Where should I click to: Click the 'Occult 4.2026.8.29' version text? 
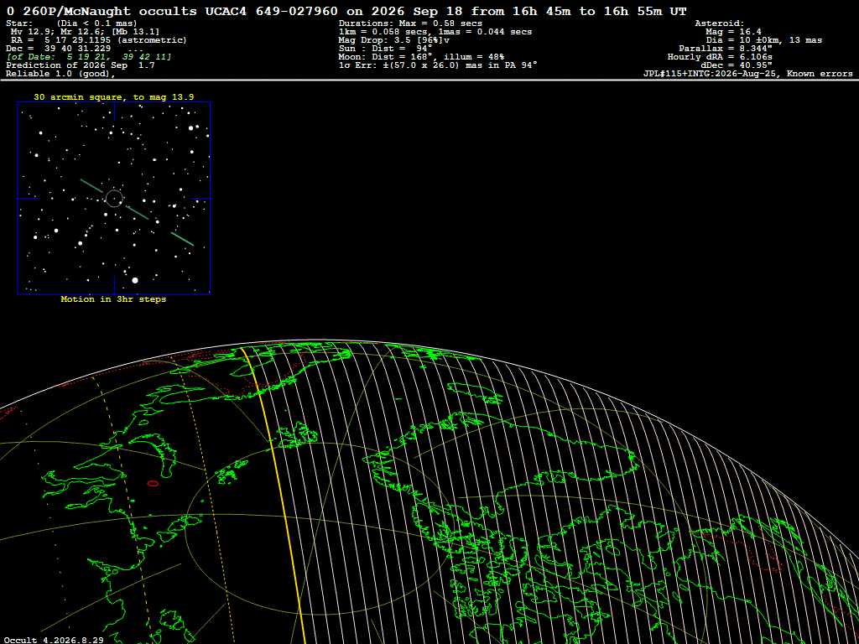53,640
